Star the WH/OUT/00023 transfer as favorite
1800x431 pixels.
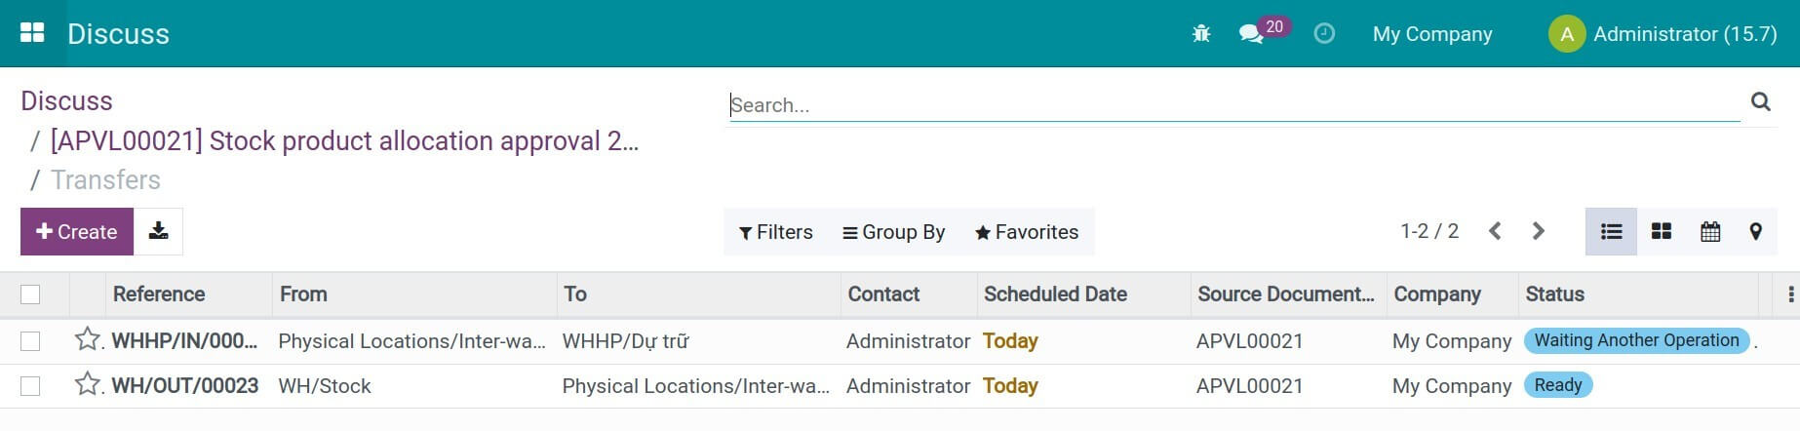(x=87, y=385)
